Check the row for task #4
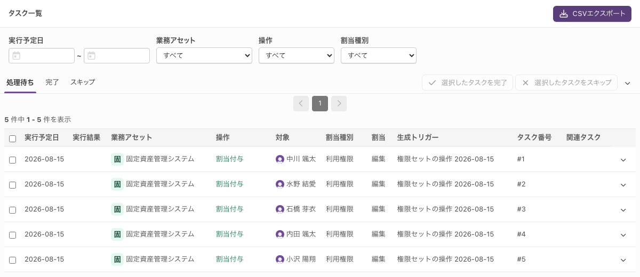The height and width of the screenshot is (277, 640). pos(13,235)
